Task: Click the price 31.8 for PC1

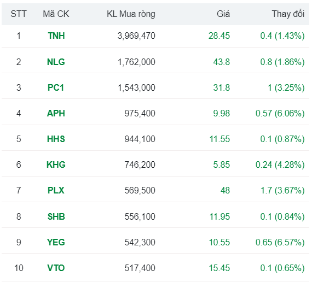Action: click(x=222, y=87)
